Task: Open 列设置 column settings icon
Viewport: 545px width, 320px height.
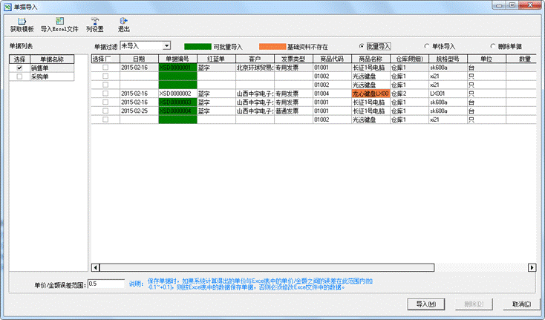Action: pos(94,22)
